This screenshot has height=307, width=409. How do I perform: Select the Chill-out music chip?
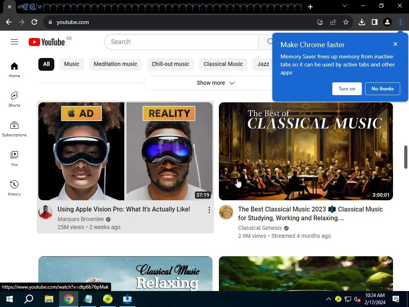click(x=170, y=64)
